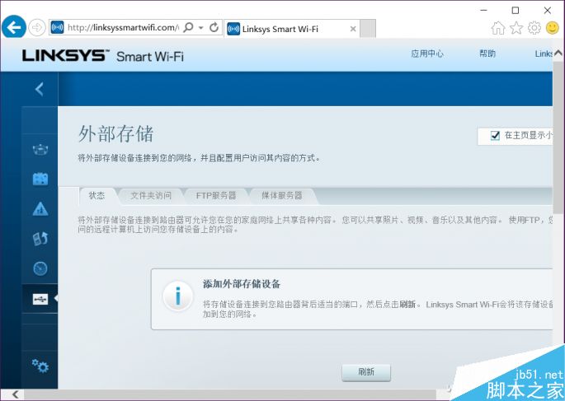Toggle the 在主页显示 checkbox
565x401 pixels.
click(x=495, y=135)
